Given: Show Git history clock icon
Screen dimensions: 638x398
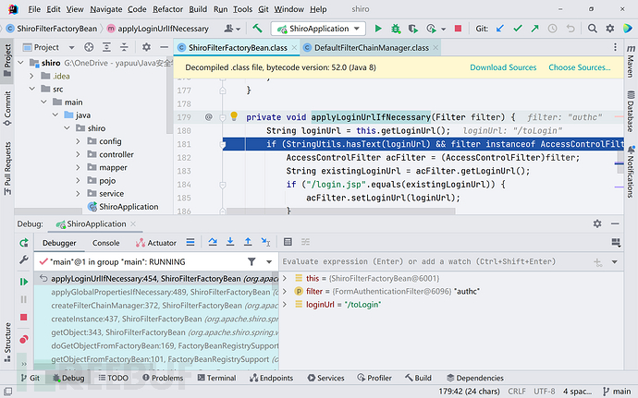Looking at the screenshot, I should [552, 29].
